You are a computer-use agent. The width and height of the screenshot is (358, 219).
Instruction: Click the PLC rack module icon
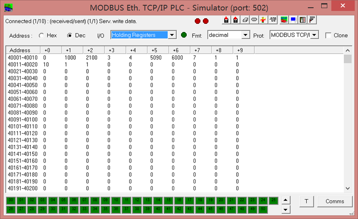click(302, 20)
